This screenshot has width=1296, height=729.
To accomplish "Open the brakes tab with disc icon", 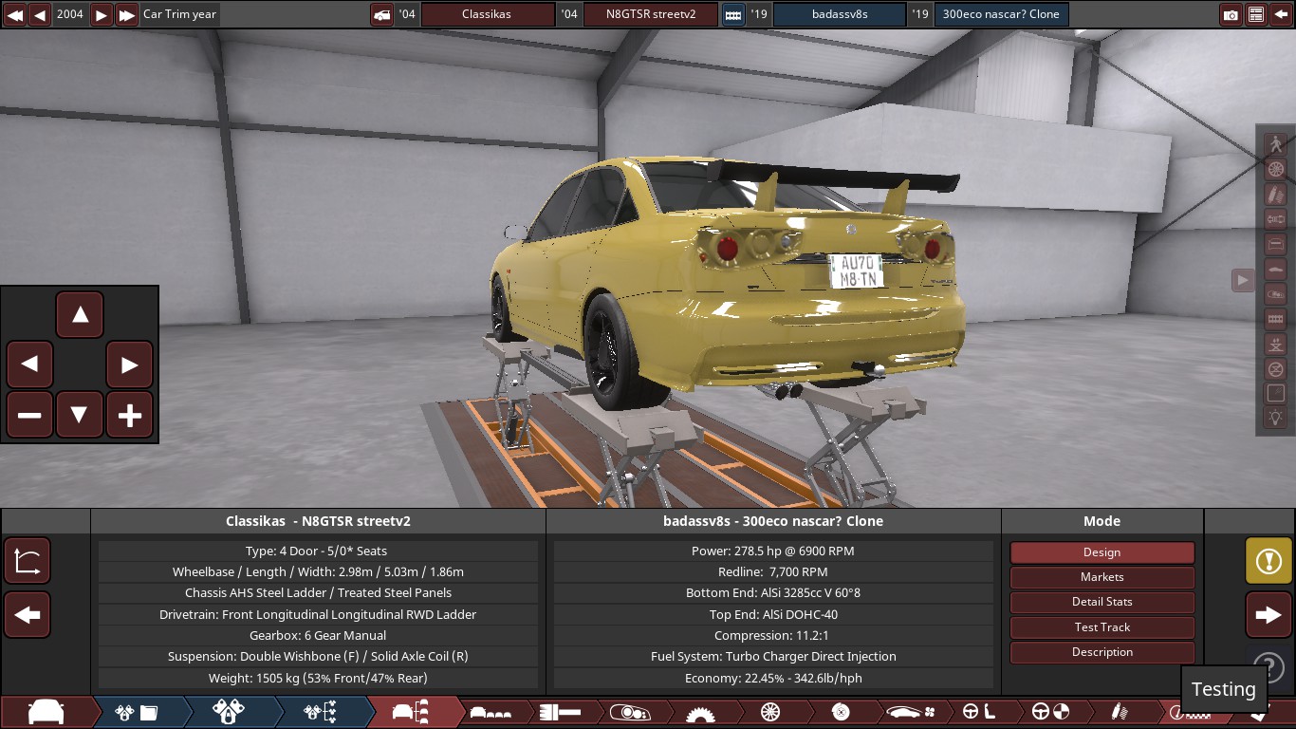I will click(841, 712).
